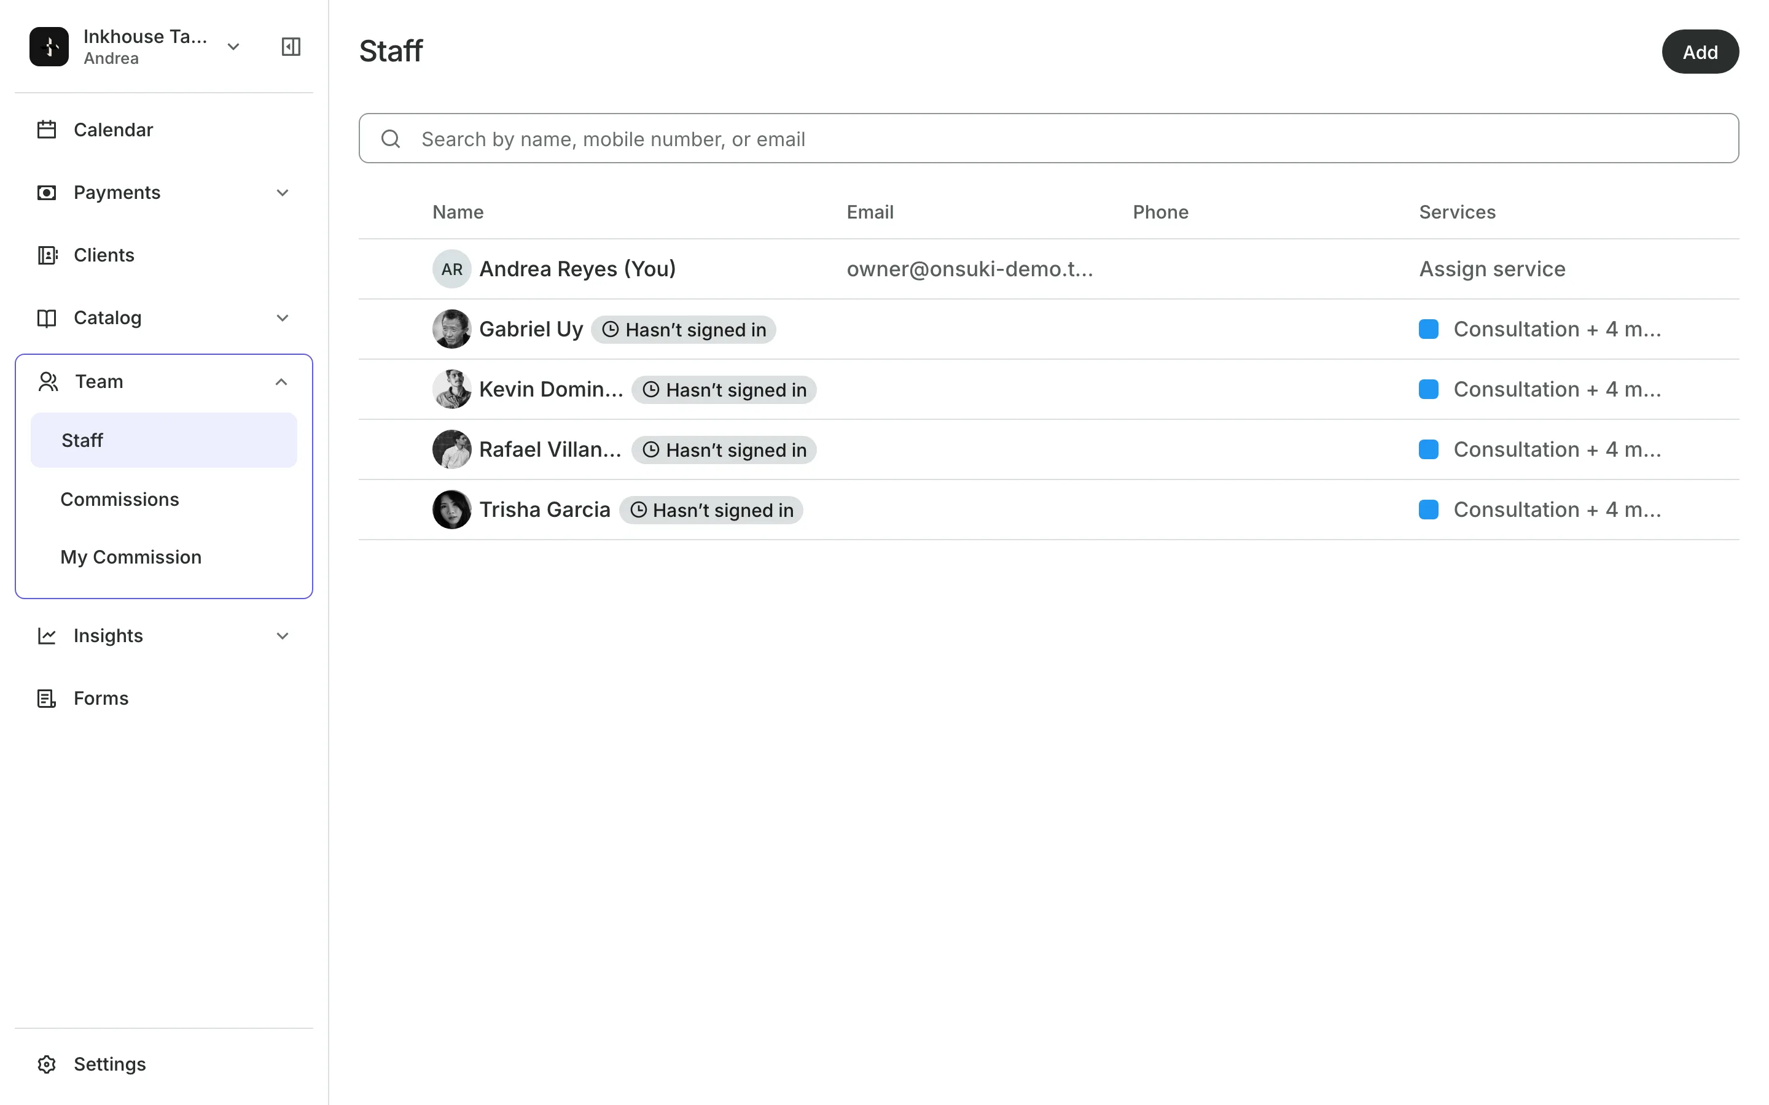Click Rafael Villan's profile photo
This screenshot has height=1105, width=1769.
coord(451,449)
